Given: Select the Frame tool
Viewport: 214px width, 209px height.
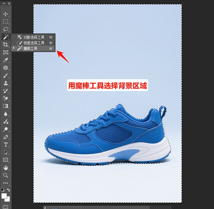Looking at the screenshot, I should pyautogui.click(x=6, y=52).
